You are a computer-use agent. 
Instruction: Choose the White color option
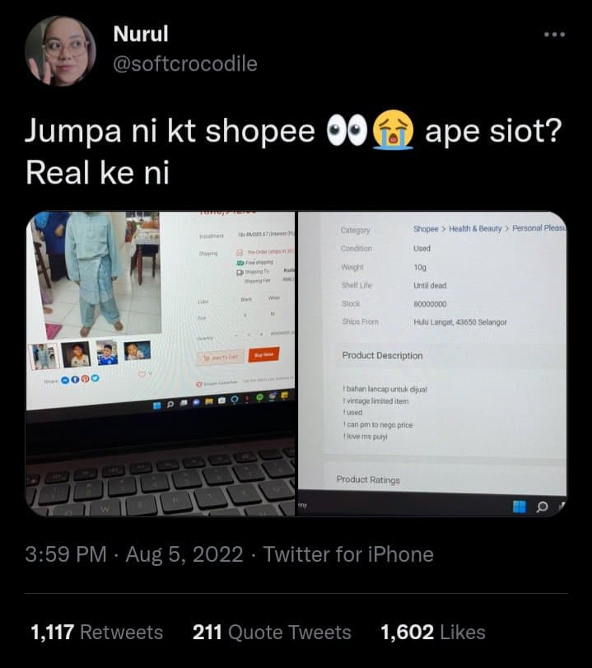tap(273, 298)
